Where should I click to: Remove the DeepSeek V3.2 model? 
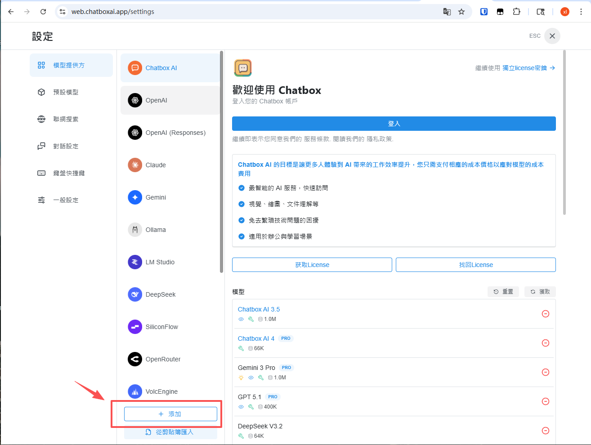point(546,431)
